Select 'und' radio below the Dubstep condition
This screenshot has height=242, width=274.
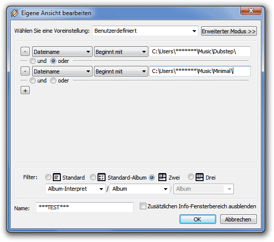pyautogui.click(x=33, y=61)
